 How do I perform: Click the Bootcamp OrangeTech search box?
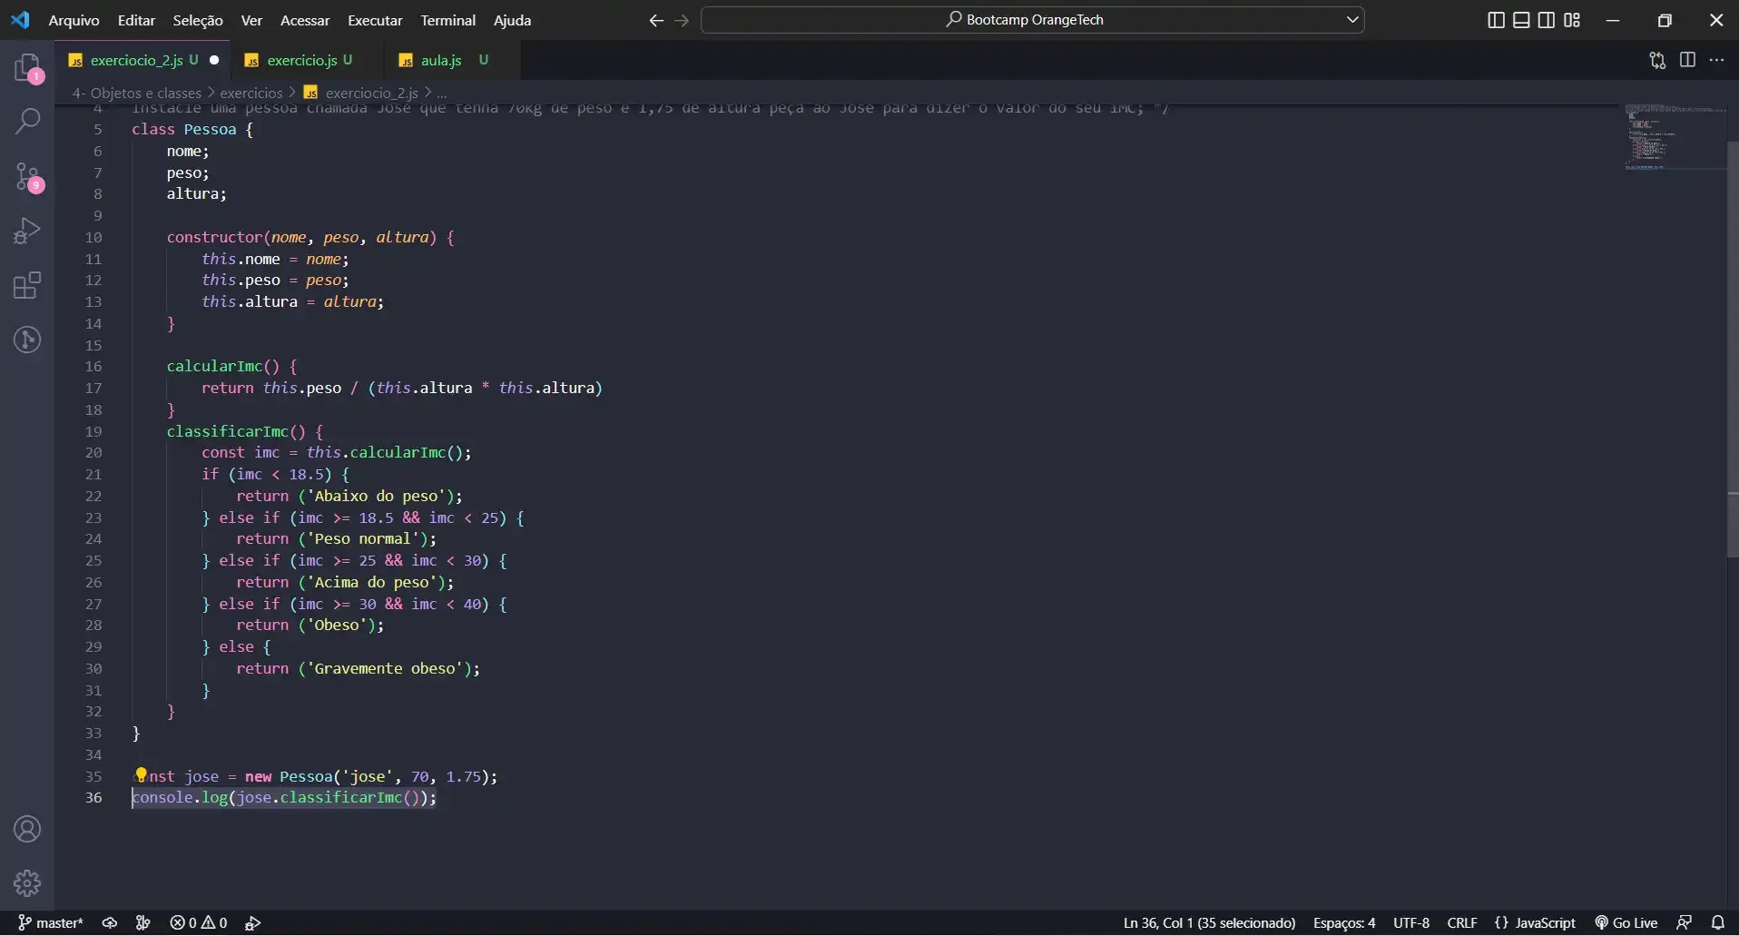point(1033,19)
